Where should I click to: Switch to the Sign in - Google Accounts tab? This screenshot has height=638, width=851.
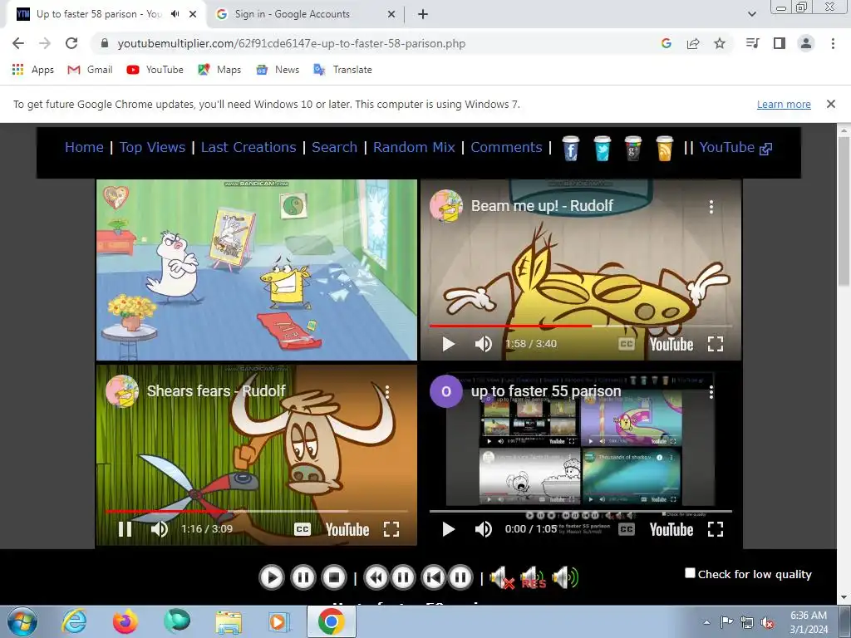click(306, 14)
